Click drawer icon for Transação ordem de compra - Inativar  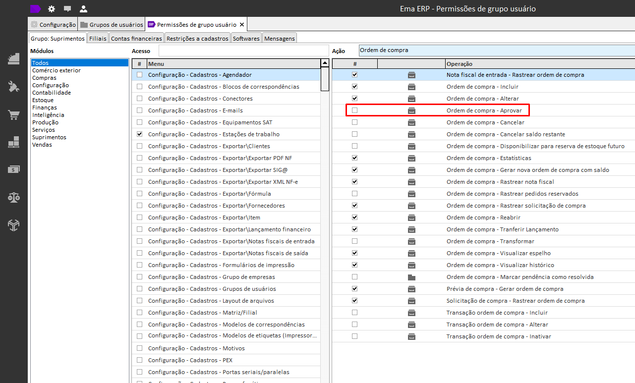pos(411,336)
